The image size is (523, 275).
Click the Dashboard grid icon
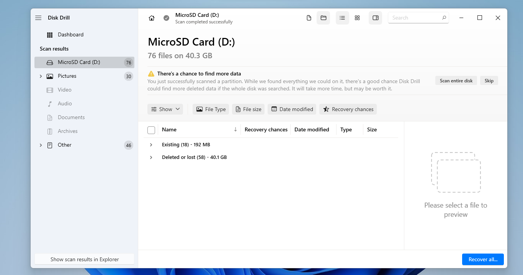click(50, 35)
